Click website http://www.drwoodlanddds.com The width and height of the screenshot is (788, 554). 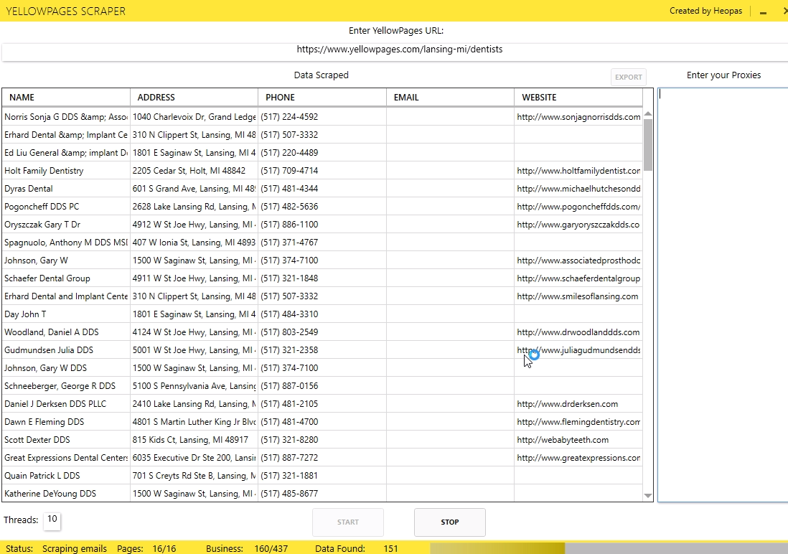[578, 332]
